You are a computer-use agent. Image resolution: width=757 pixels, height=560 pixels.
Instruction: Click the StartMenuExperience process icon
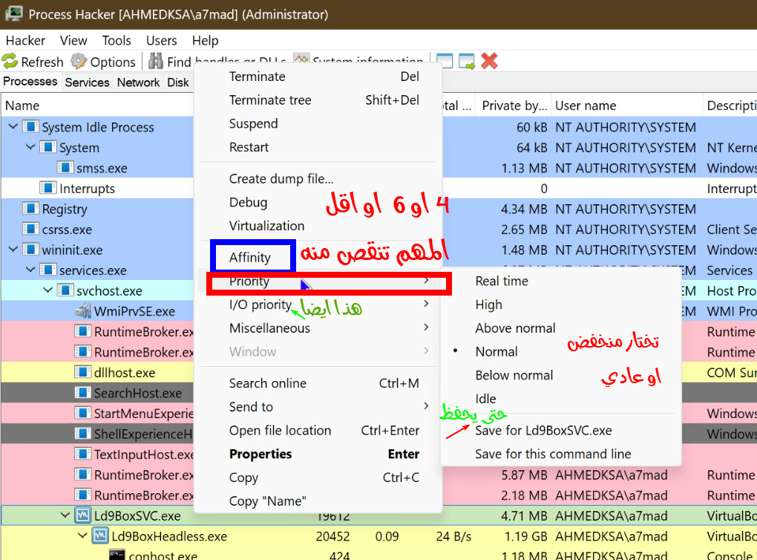point(82,413)
